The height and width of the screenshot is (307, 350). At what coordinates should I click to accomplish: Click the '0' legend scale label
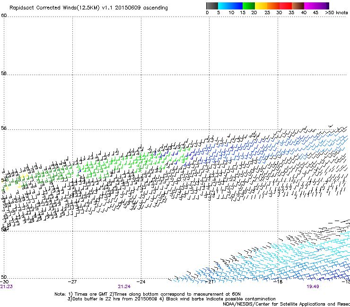[207, 13]
